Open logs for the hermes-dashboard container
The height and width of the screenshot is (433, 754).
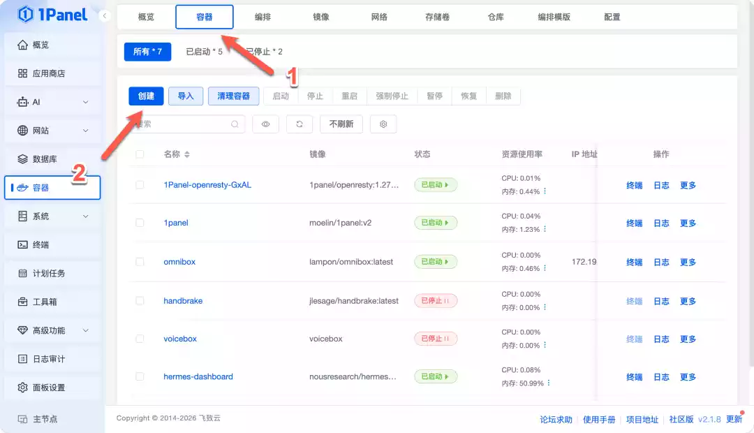coord(660,376)
